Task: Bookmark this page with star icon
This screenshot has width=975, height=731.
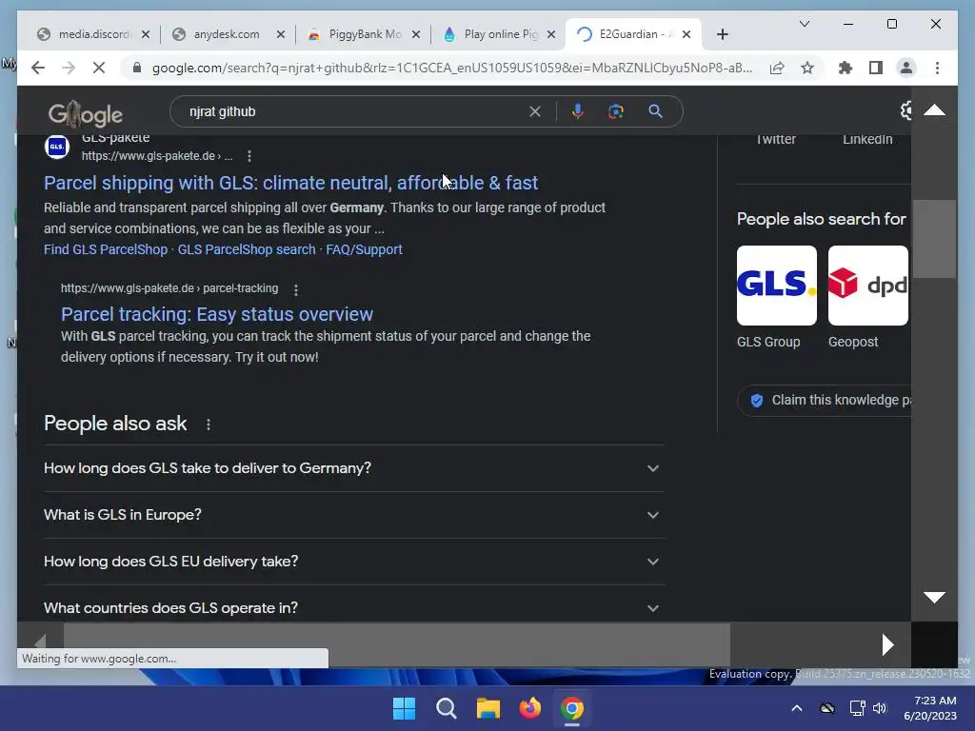Action: pos(807,68)
